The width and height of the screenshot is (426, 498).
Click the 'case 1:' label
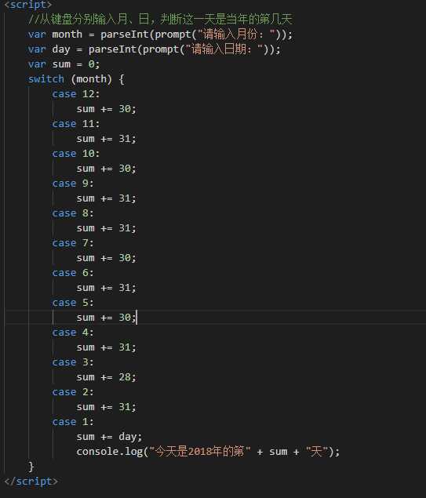tap(73, 422)
